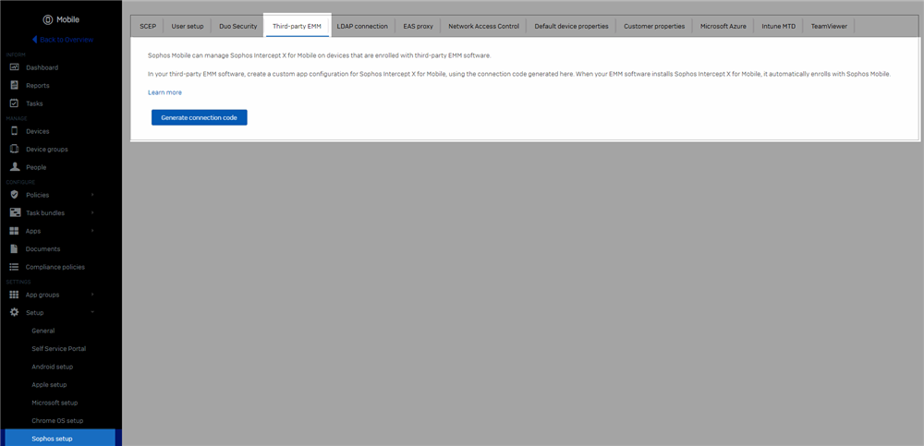The width and height of the screenshot is (924, 446).
Task: Click the Tasks checkmark icon
Action: point(15,103)
